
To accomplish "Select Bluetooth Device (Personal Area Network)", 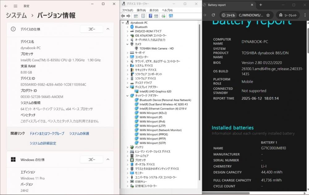I will (165, 100).
